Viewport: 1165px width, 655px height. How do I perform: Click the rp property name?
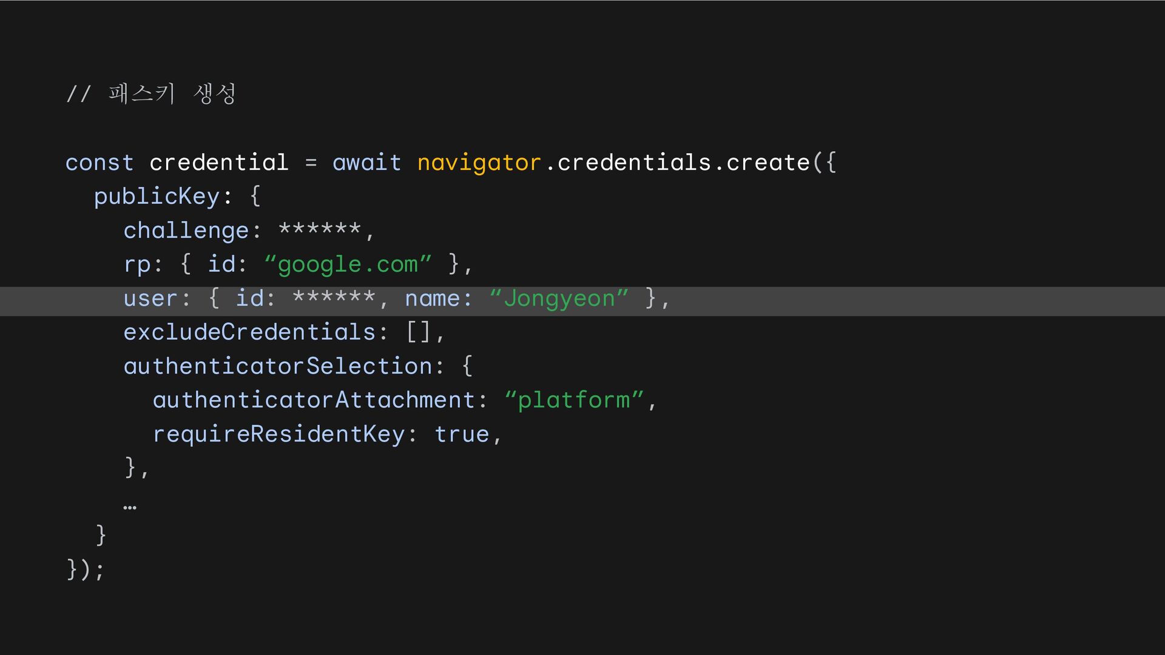[x=137, y=265]
